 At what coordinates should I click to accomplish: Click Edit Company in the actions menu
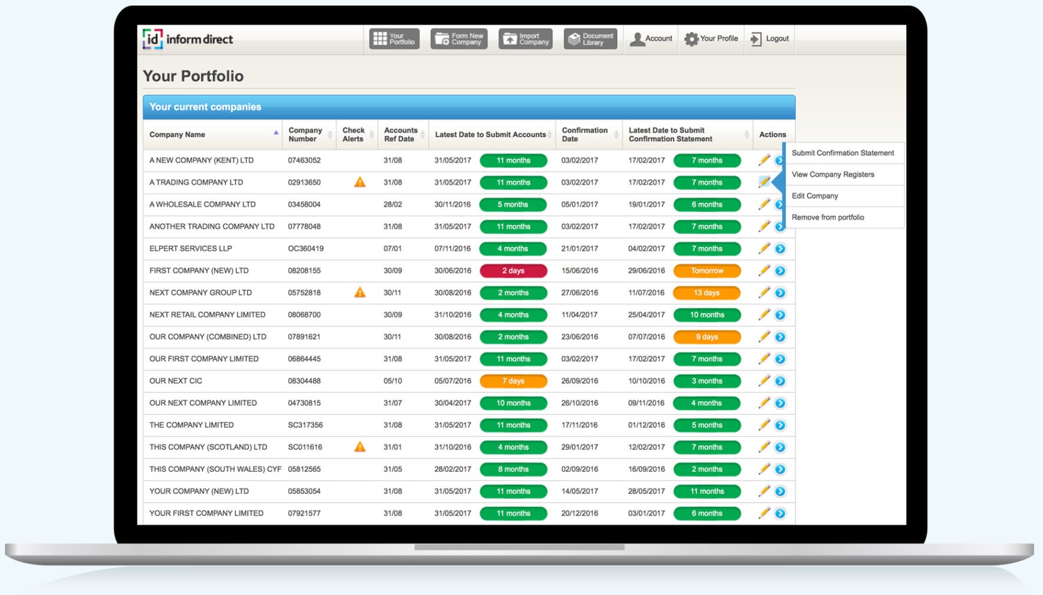pyautogui.click(x=814, y=196)
